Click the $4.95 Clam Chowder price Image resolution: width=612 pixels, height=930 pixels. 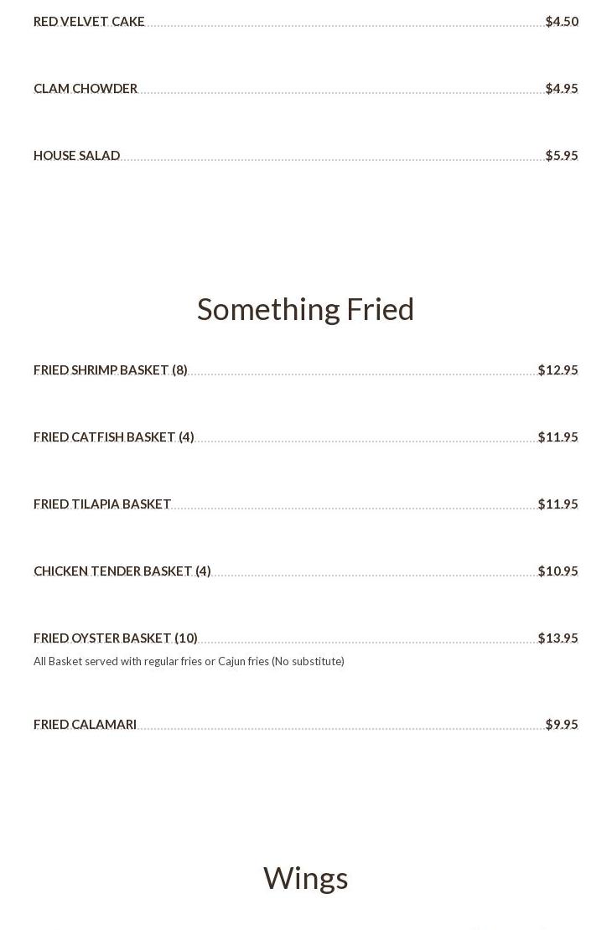562,89
